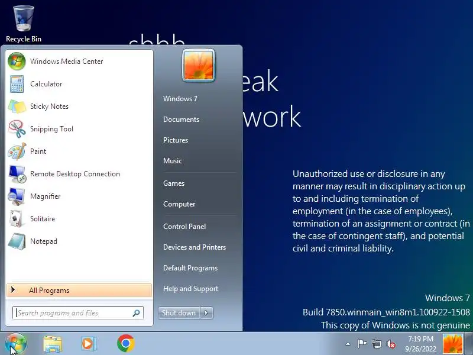Launch Google Chrome from taskbar
The image size is (473, 355).
126,343
